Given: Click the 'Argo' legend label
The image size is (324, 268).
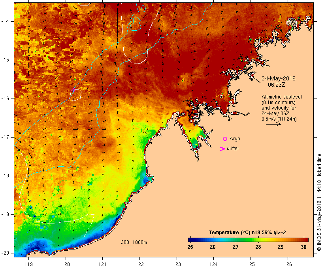Looking at the screenshot, I should [235, 139].
